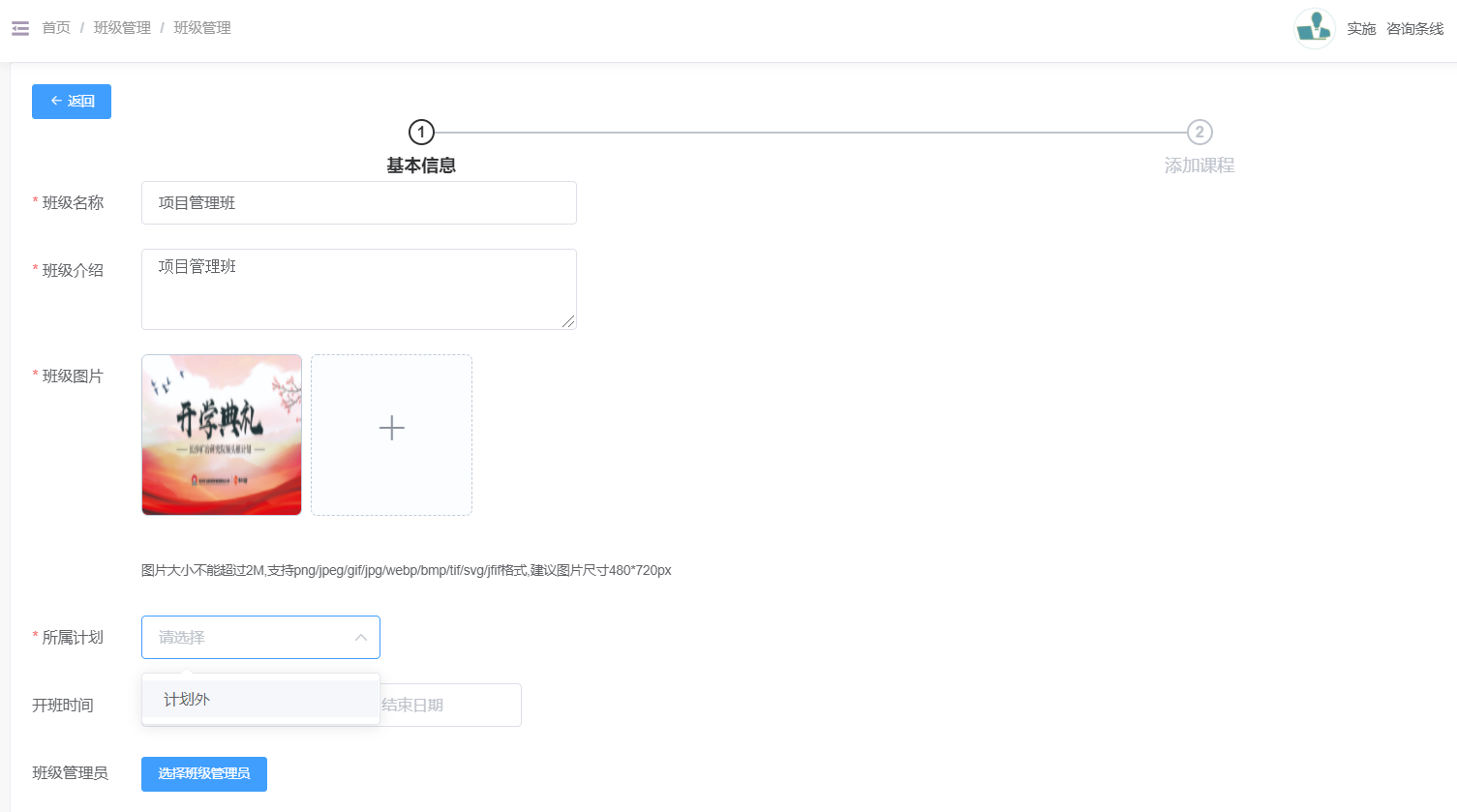1457x812 pixels.
Task: Focus the 班级介绍 text area
Action: coord(359,289)
